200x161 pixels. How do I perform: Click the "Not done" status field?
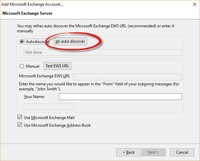coord(103,52)
